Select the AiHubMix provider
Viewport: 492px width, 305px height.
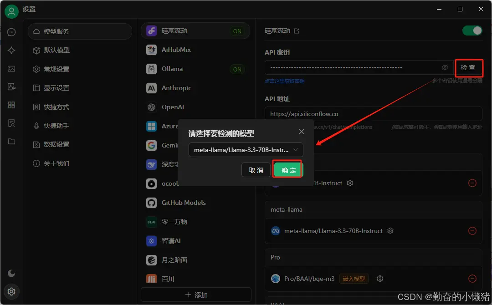pyautogui.click(x=195, y=50)
